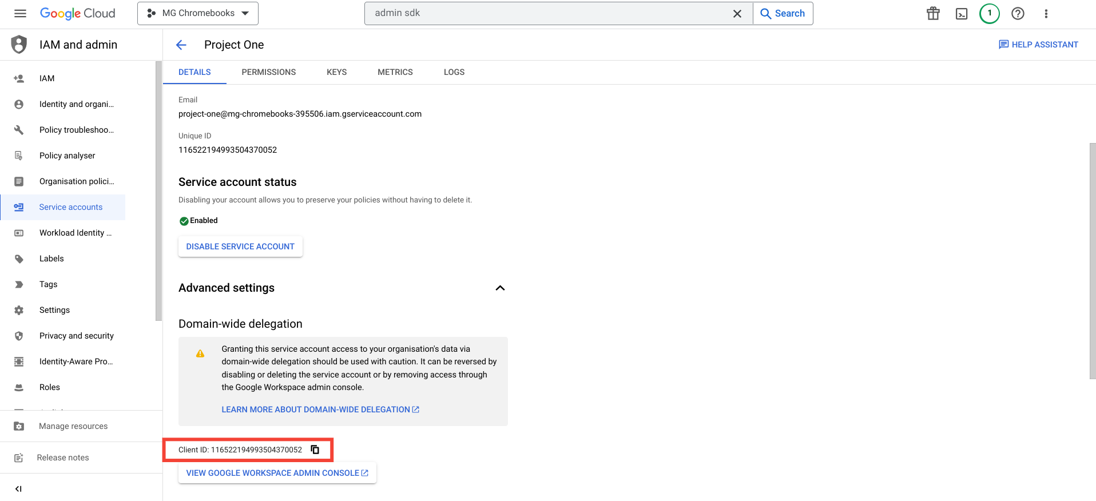
Task: Open Policy analyser in sidebar
Action: [x=63, y=156]
